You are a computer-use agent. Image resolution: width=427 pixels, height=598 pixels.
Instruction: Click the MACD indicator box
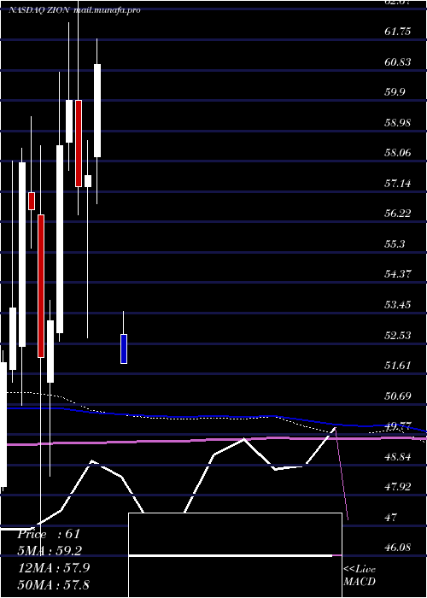pos(235,555)
